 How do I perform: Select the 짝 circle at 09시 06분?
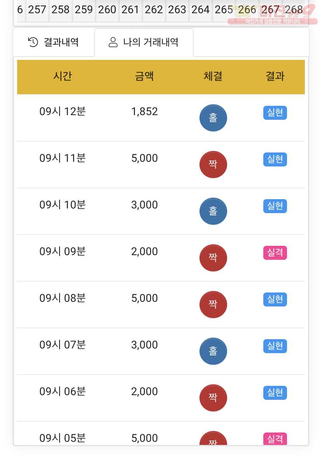213,398
